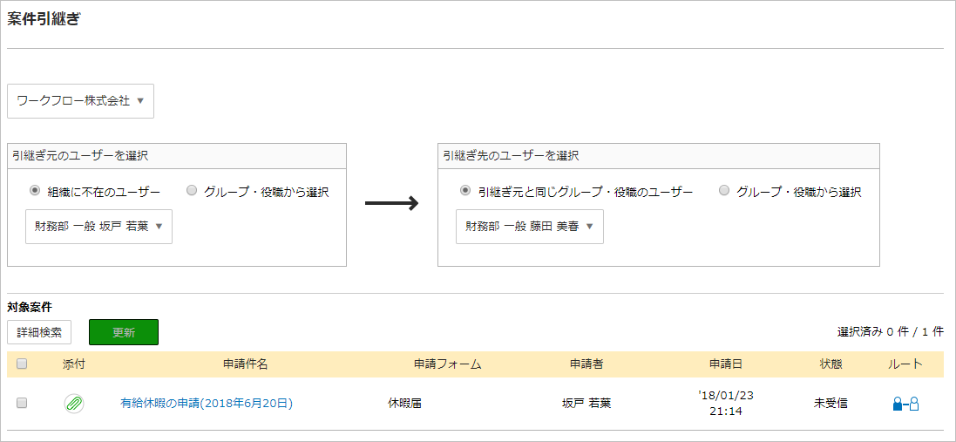Click the 詳細検索 button

tap(39, 332)
